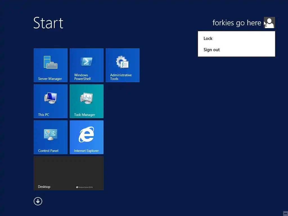Launch the Windows PowerShell tile
Image resolution: width=288 pixels, height=216 pixels.
pos(87,65)
